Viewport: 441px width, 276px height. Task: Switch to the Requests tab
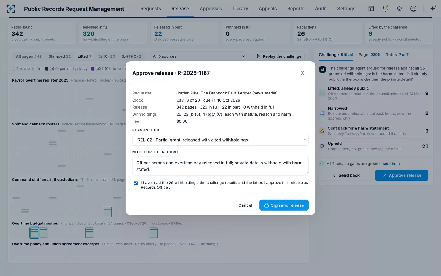tap(151, 9)
